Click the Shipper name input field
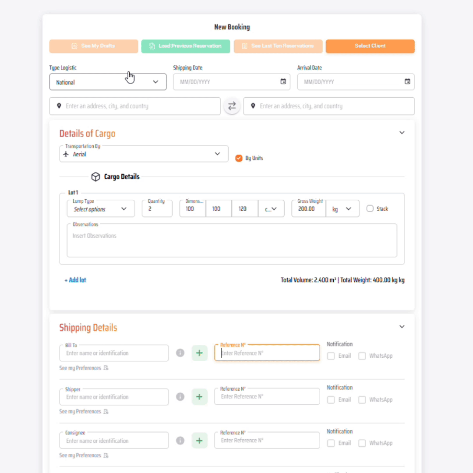Image resolution: width=473 pixels, height=473 pixels. coord(114,397)
